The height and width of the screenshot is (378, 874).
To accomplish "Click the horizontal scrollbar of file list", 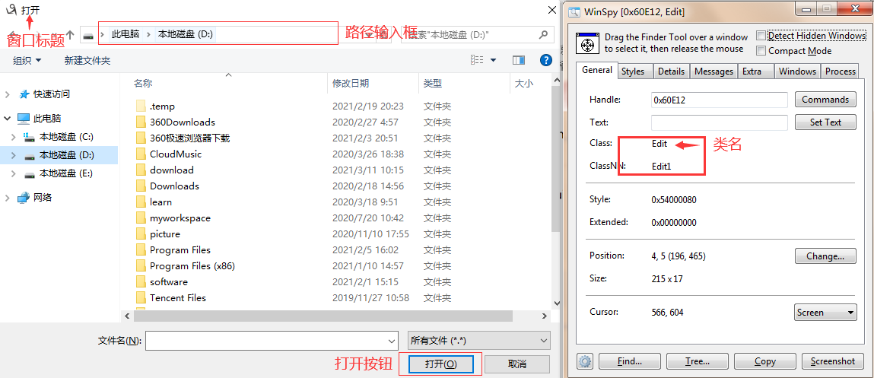I will click(x=323, y=316).
